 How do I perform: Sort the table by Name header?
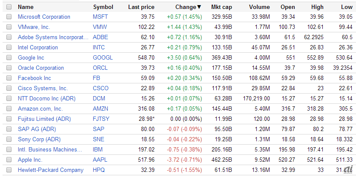point(26,7)
